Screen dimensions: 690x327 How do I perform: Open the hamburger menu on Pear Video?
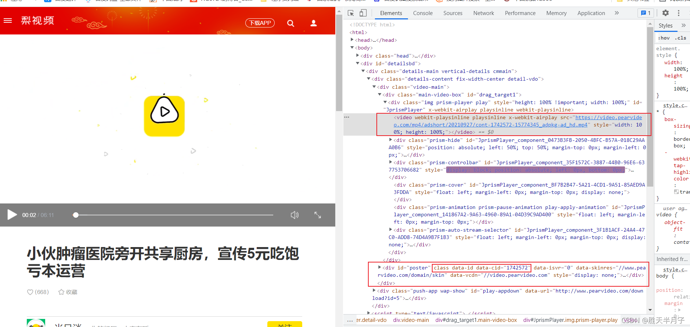tap(8, 21)
